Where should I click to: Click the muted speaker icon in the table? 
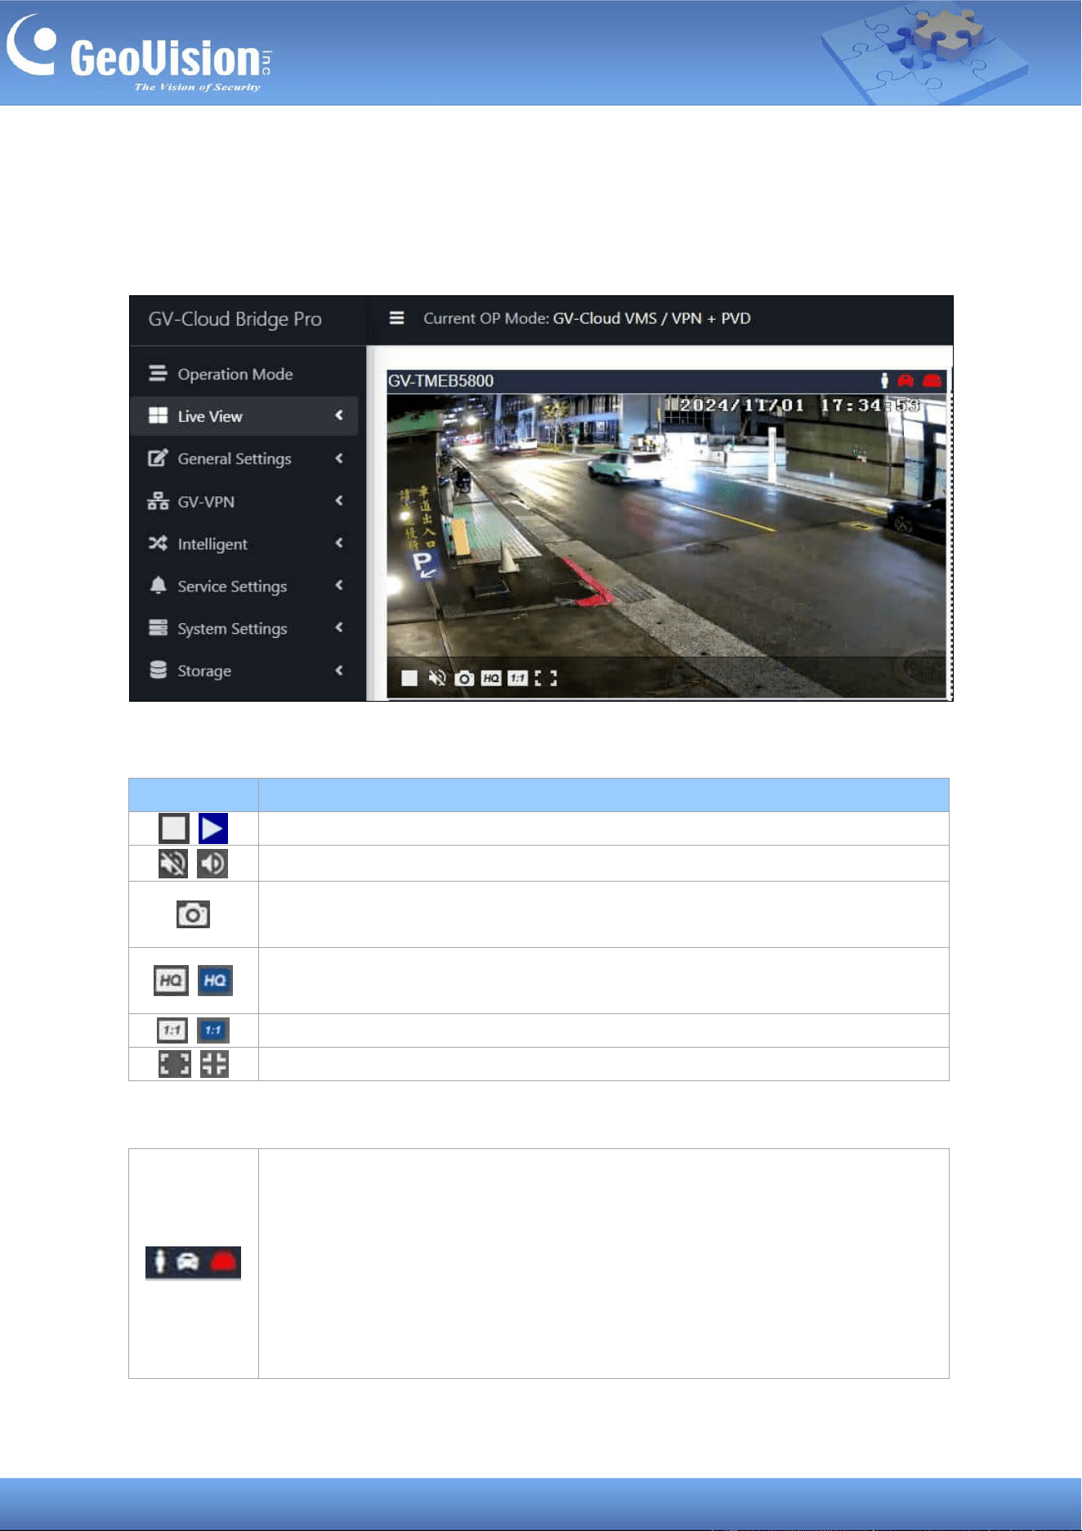tap(173, 864)
